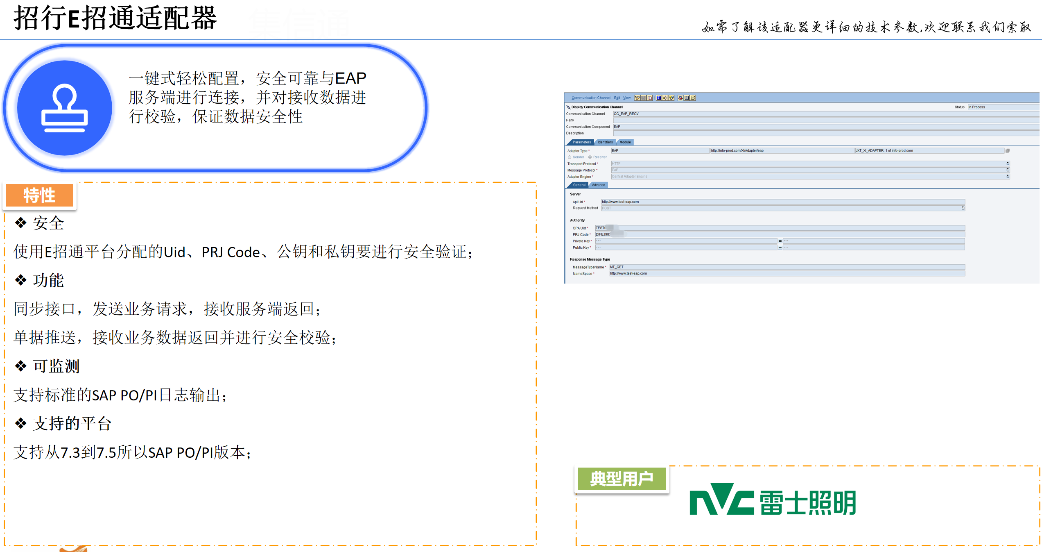Click the ❖ 功能 bullet heading

tap(39, 281)
